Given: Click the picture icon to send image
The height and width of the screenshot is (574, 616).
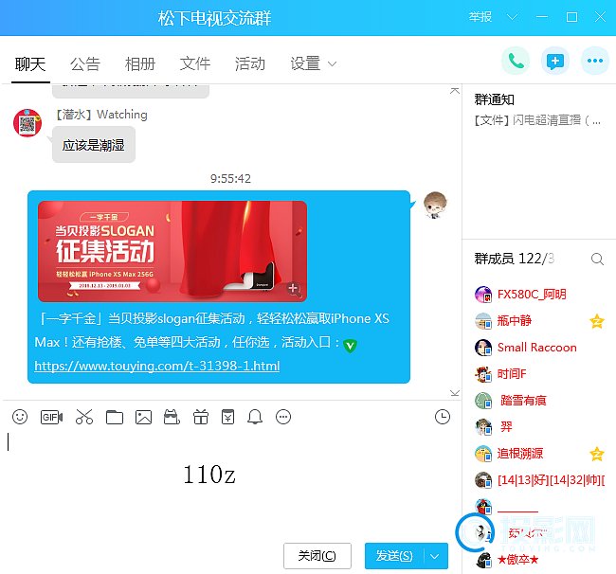Looking at the screenshot, I should pyautogui.click(x=143, y=417).
